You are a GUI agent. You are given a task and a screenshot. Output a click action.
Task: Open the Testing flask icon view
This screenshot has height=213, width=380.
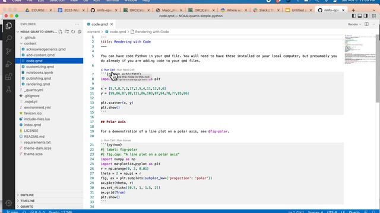tap(9, 89)
